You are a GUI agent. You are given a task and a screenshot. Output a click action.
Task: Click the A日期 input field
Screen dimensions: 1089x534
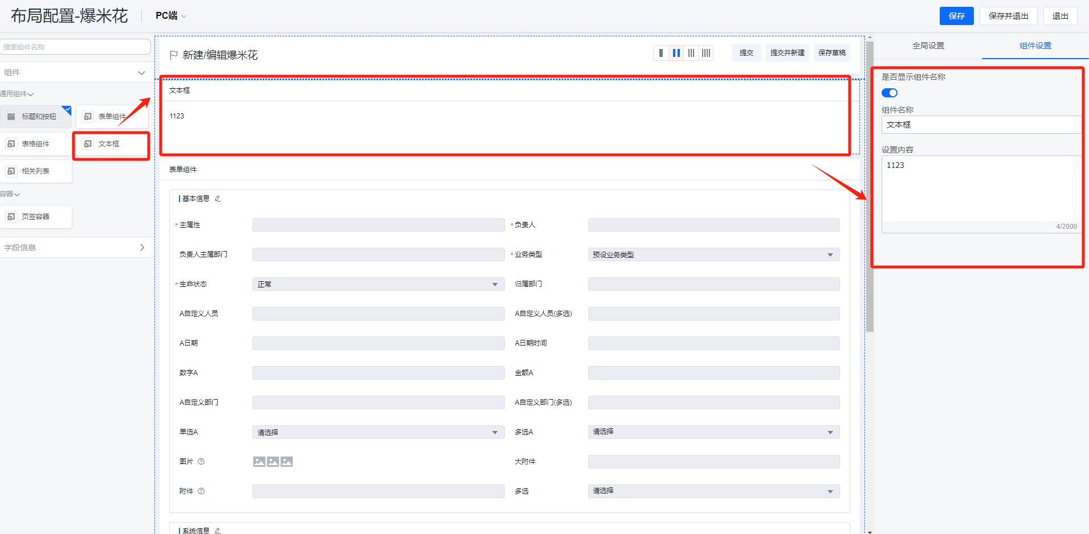pos(378,343)
